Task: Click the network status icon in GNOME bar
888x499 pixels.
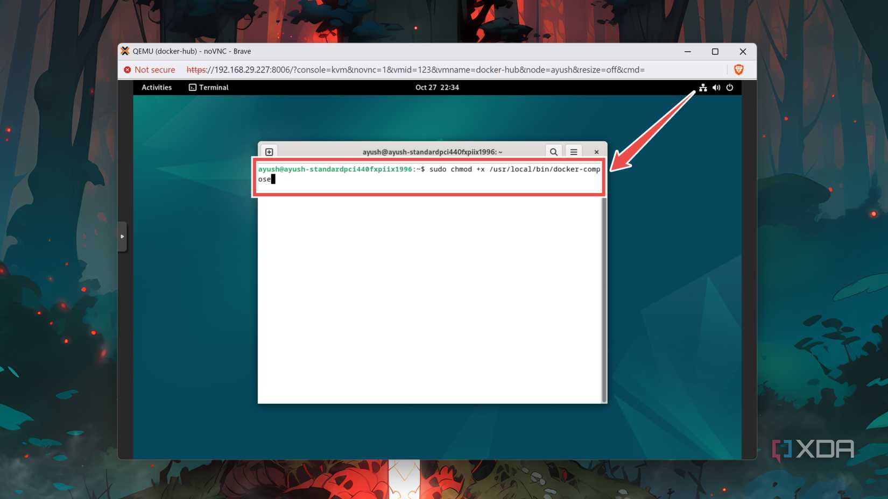Action: tap(703, 87)
